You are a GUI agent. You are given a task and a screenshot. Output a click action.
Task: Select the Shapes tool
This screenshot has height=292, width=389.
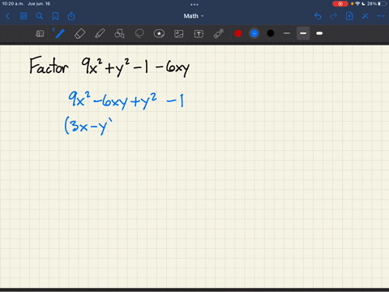coord(119,33)
